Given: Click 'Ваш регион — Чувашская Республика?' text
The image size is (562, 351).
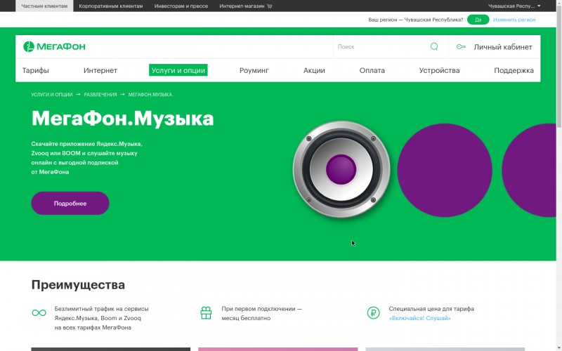Looking at the screenshot, I should pos(416,20).
